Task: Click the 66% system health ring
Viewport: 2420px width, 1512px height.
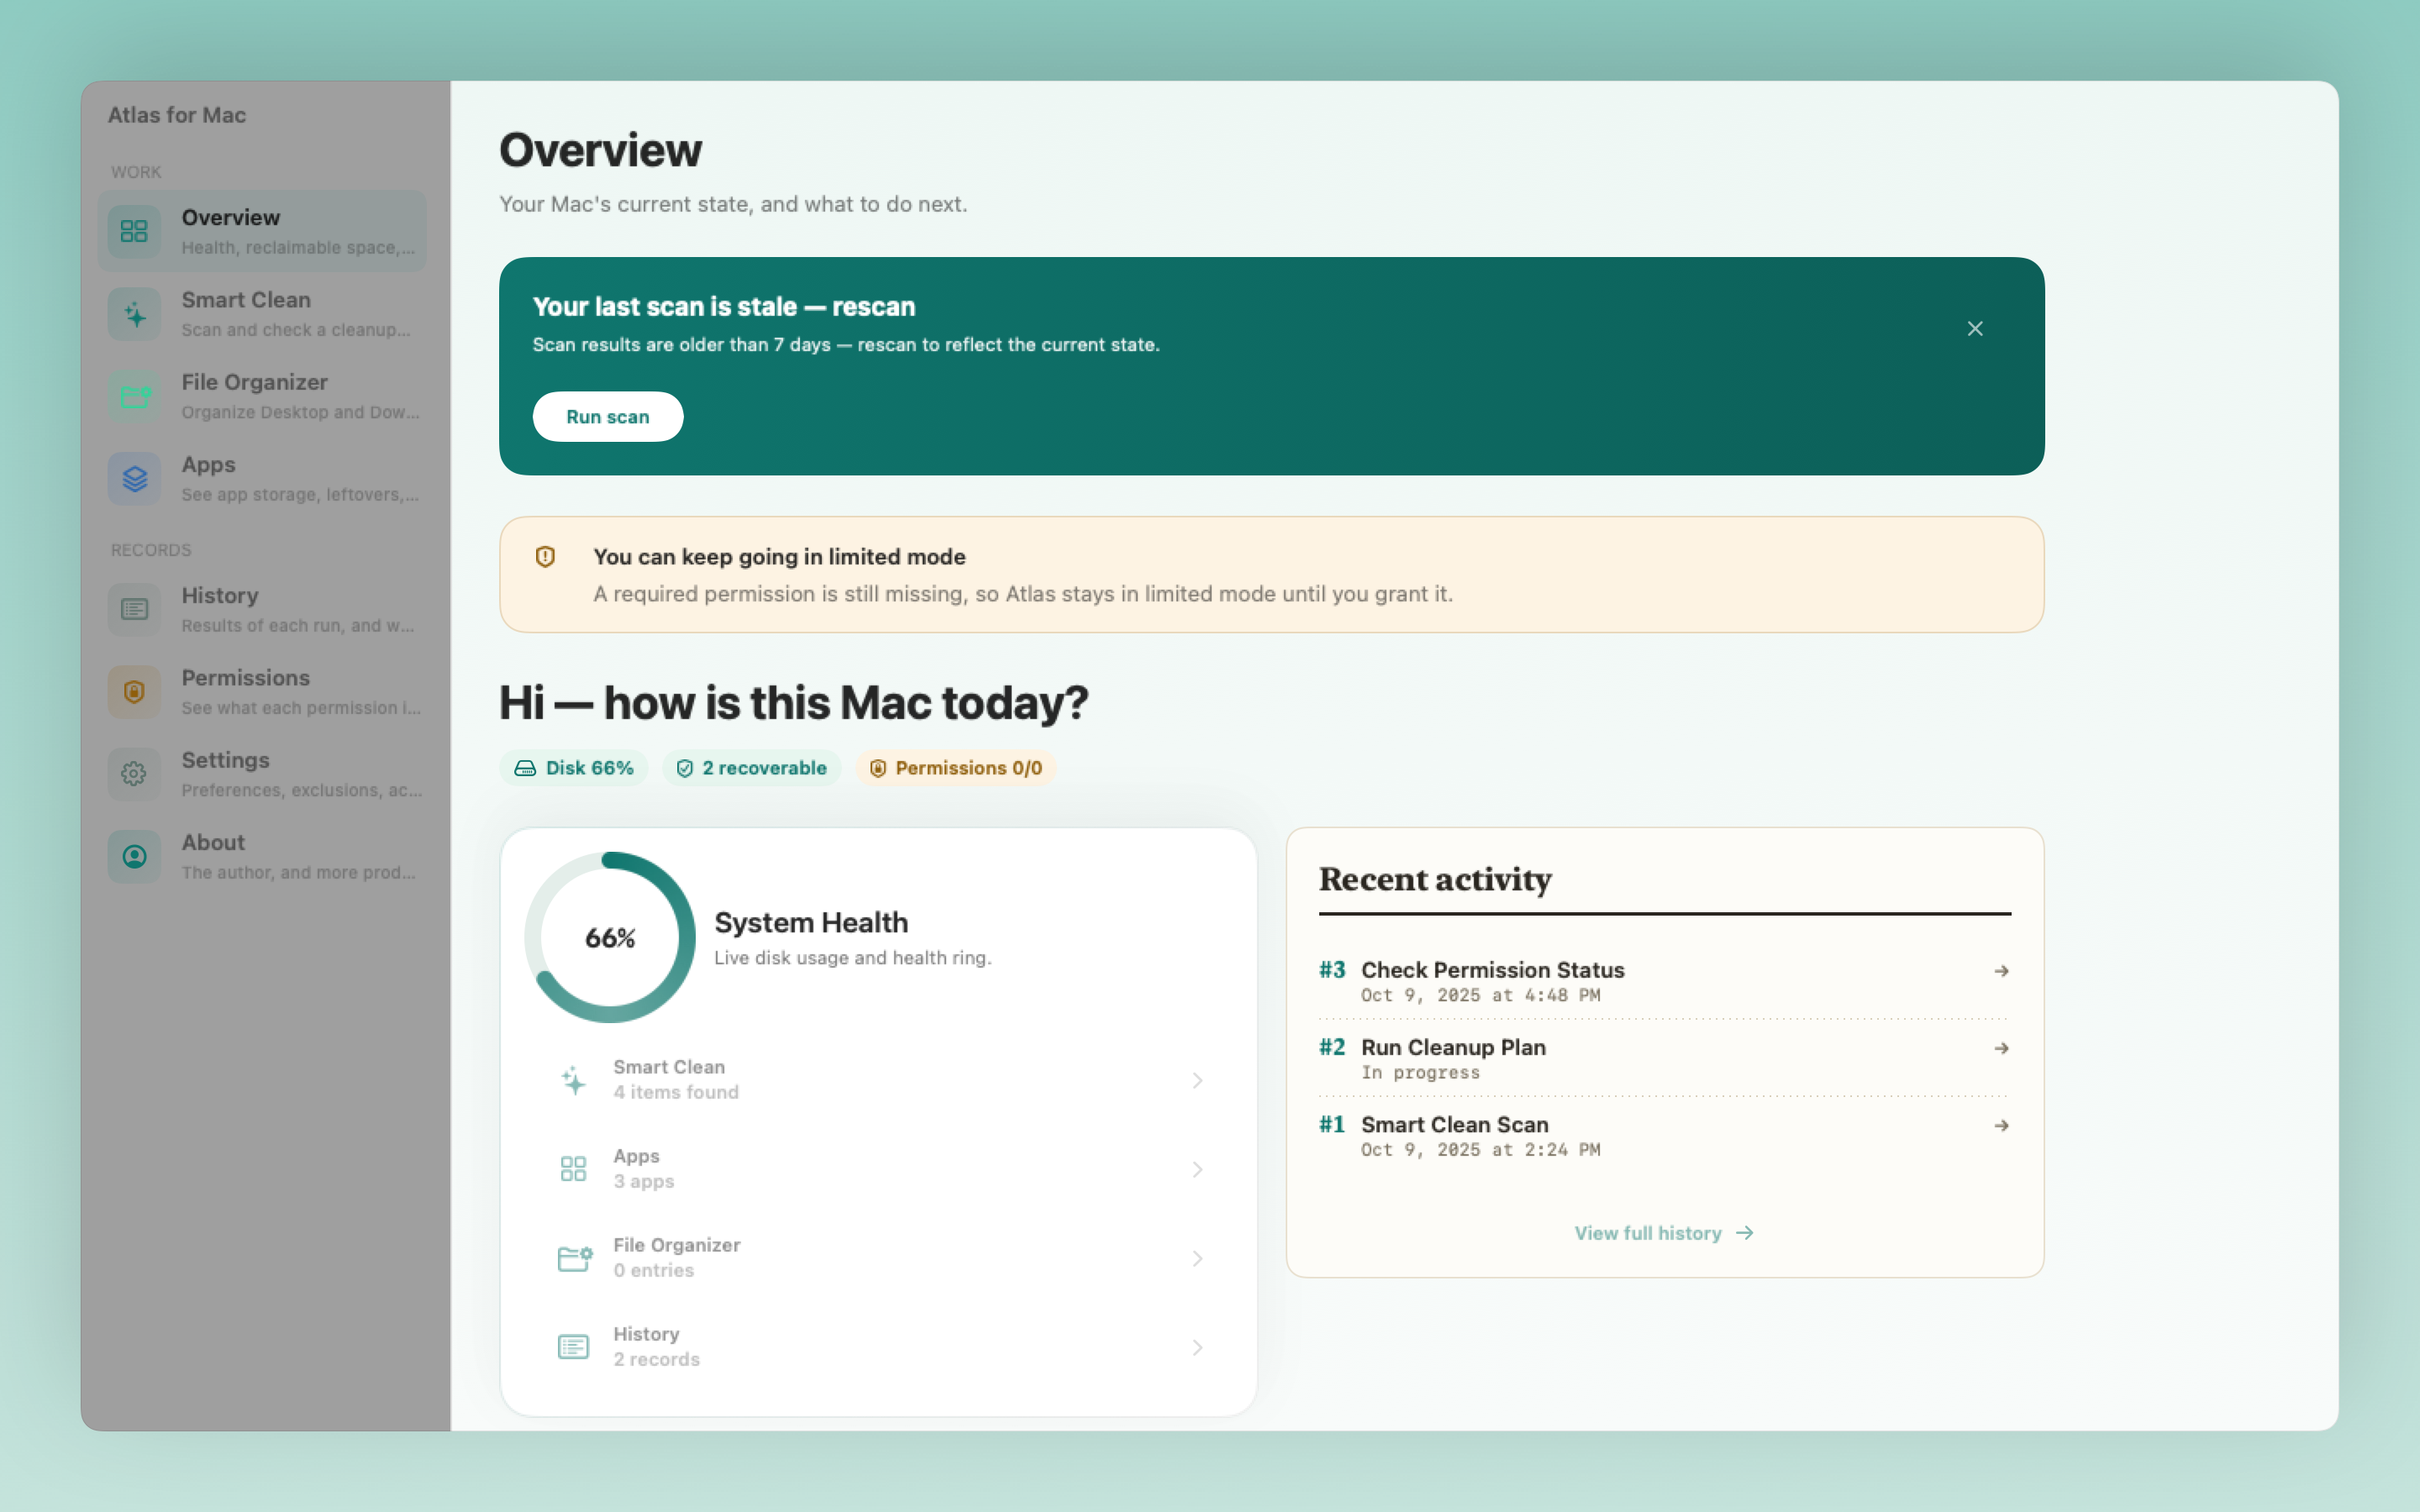Action: coord(610,937)
